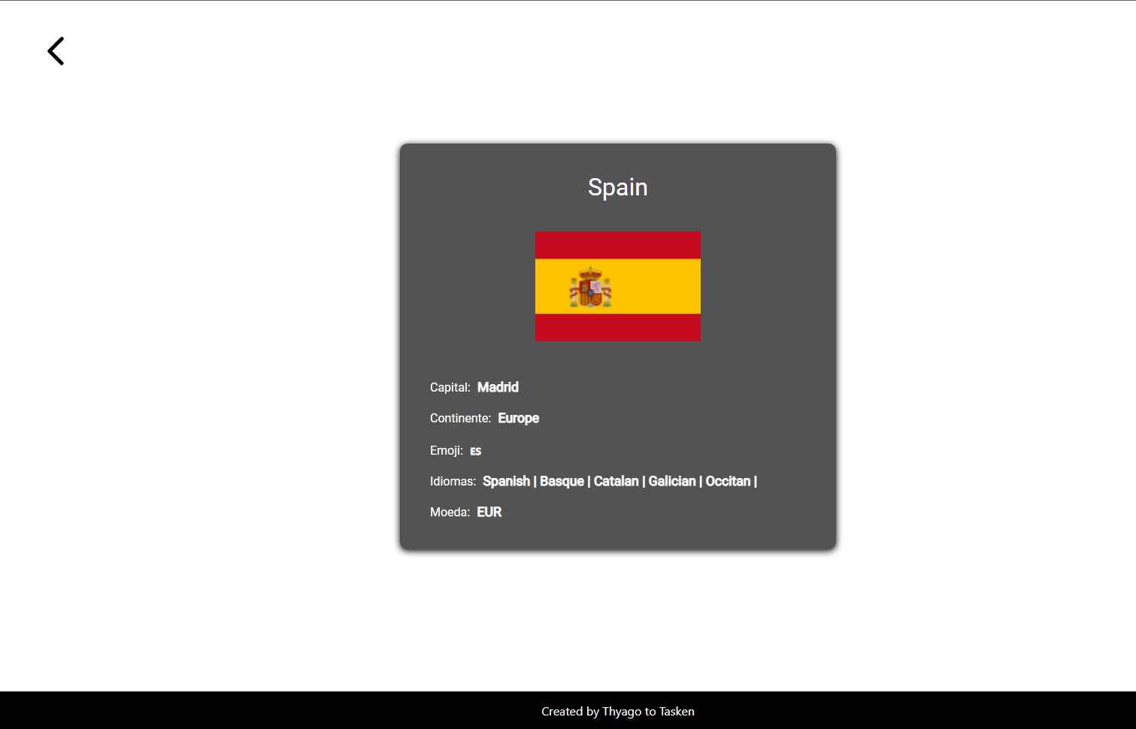
Task: Select the Europe continent value
Action: (x=518, y=418)
